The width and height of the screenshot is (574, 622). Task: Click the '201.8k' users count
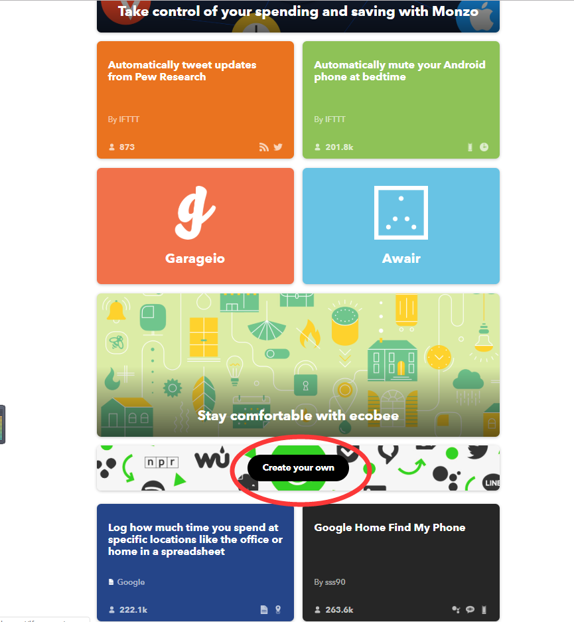(x=339, y=147)
